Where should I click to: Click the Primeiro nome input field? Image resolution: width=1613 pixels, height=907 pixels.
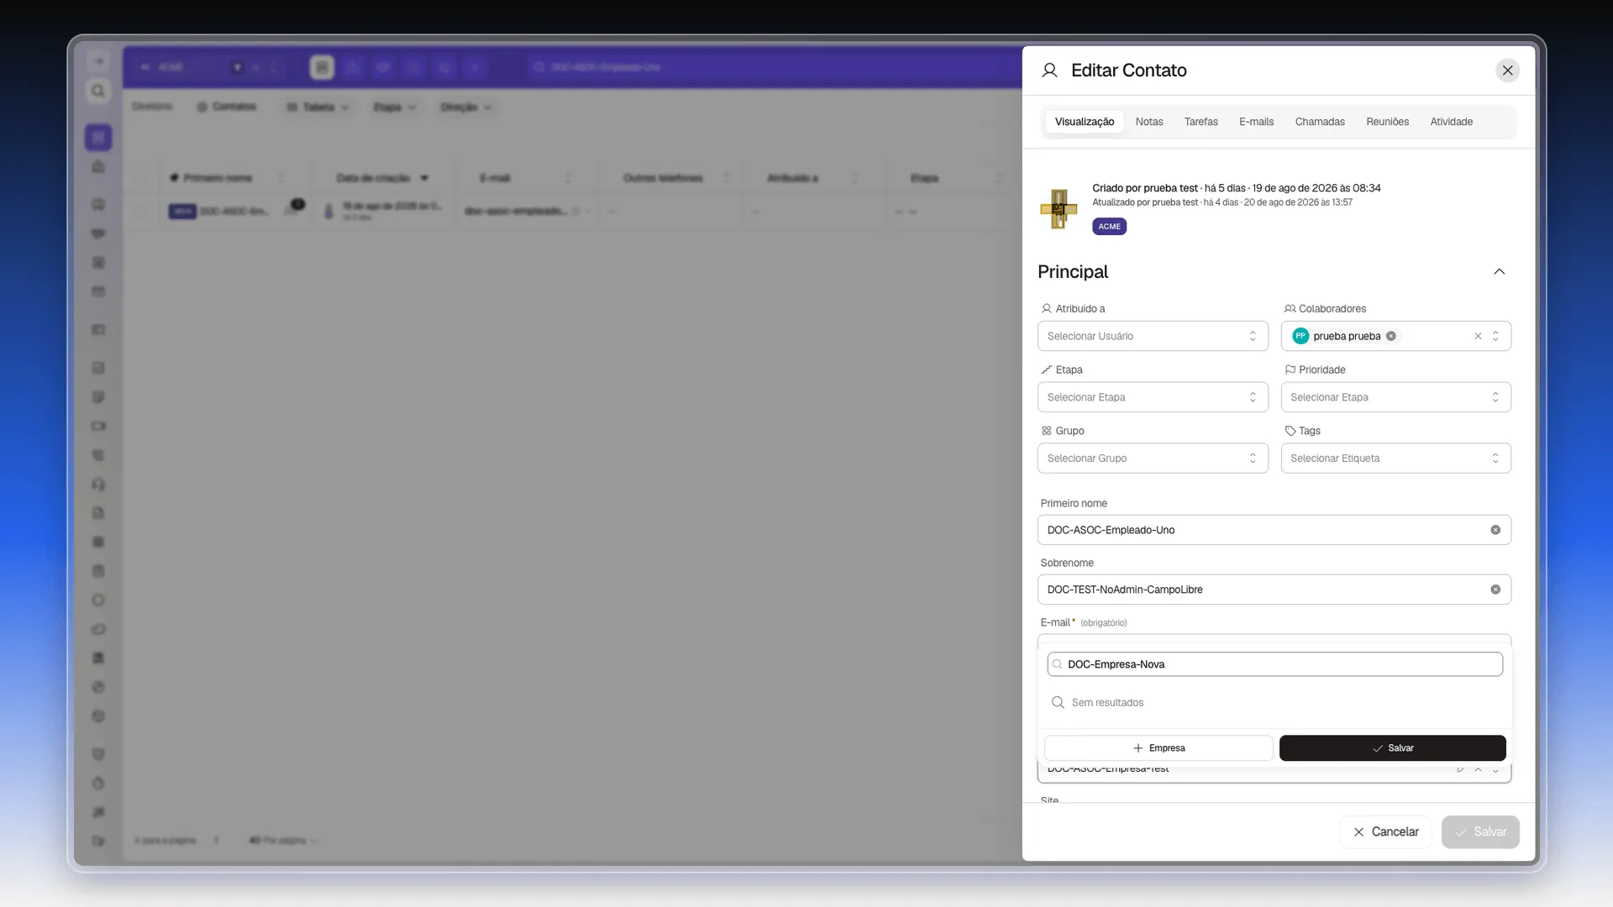tap(1274, 530)
